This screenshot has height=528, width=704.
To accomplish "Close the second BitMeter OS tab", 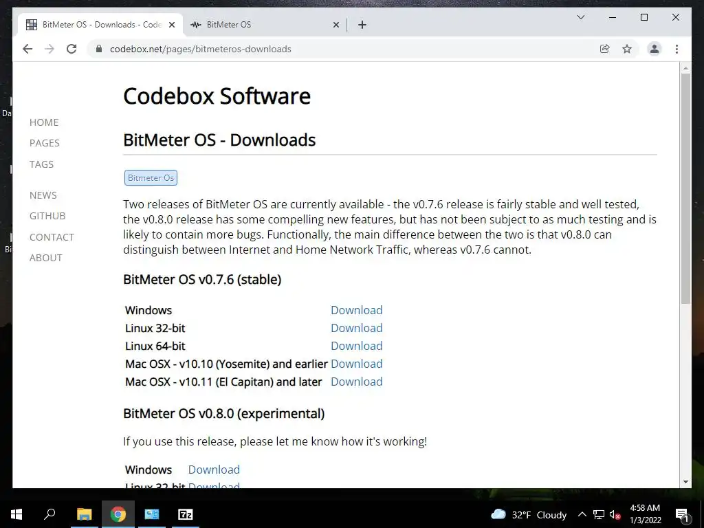I will tap(335, 25).
